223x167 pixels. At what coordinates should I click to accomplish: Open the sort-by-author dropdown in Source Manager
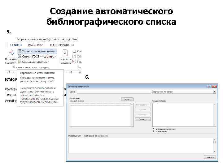(x=214, y=92)
